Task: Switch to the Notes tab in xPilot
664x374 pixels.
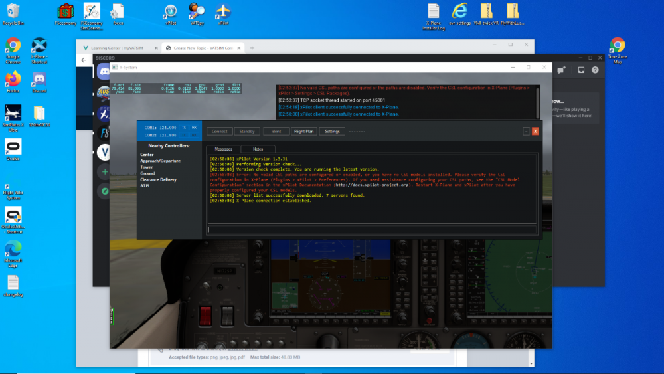Action: click(x=258, y=149)
